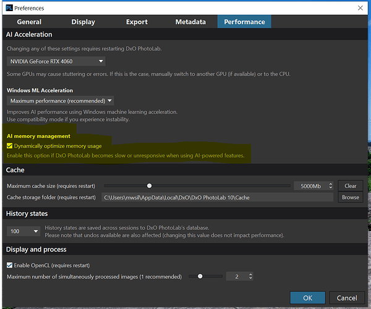Click the cache storage folder path field
The height and width of the screenshot is (309, 371).
(217, 197)
